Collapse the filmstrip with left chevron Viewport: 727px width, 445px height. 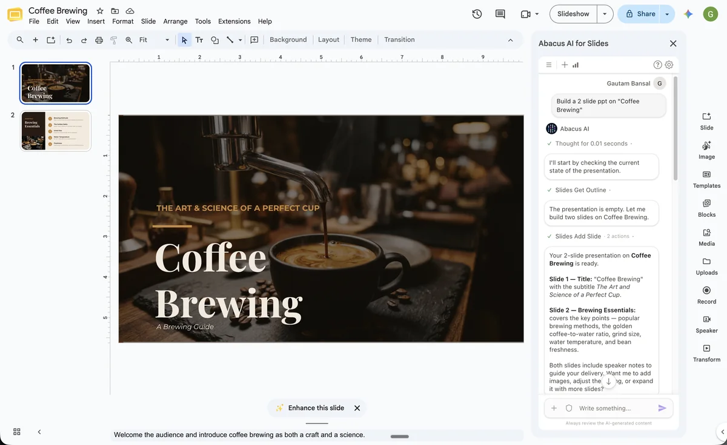coord(39,432)
